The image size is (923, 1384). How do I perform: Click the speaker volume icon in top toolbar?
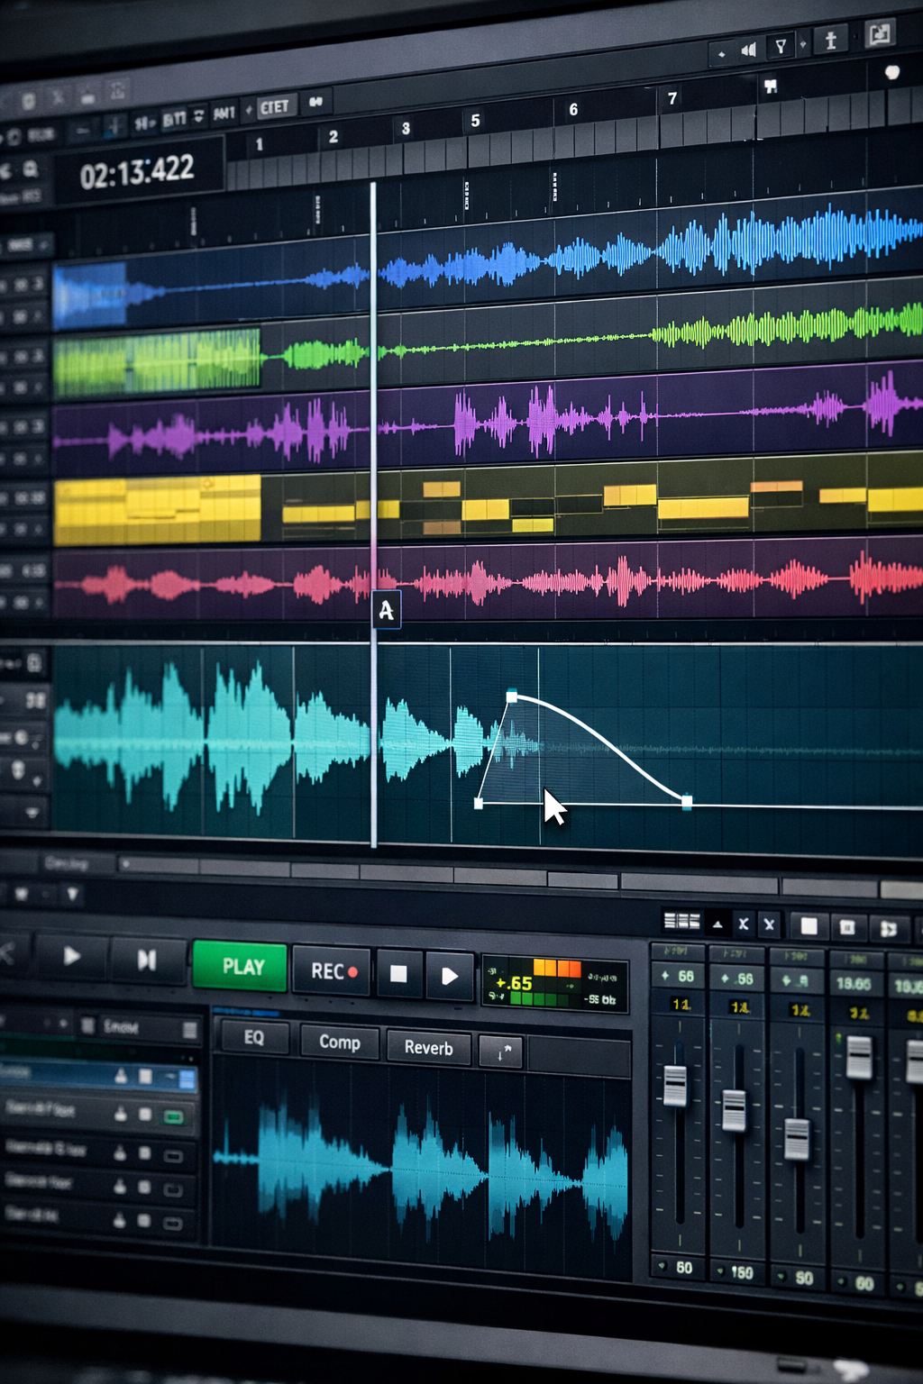(748, 50)
